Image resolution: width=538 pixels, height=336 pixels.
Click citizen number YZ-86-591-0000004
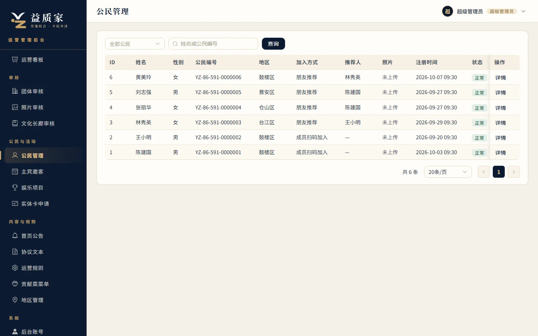218,108
